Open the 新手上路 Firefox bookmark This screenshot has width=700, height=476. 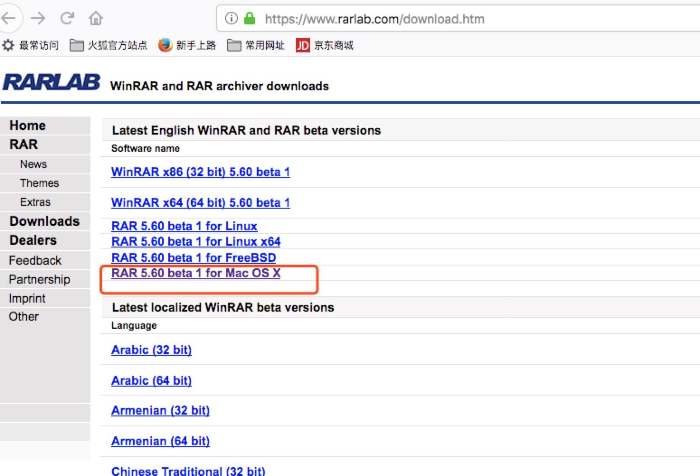click(x=187, y=45)
